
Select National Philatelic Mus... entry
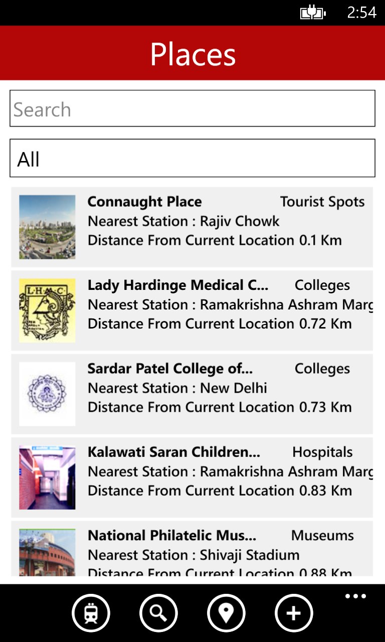click(172, 536)
